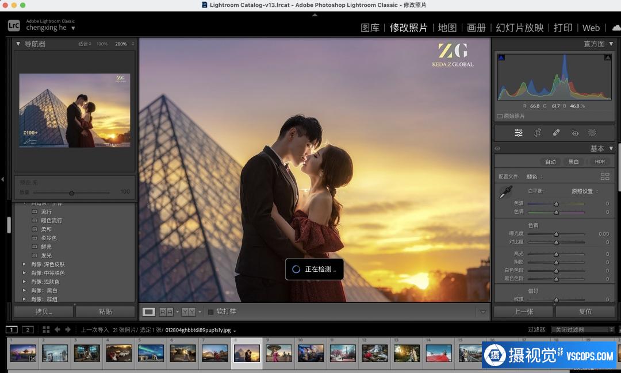Collapse the Navigator (导航器) panel

18,44
